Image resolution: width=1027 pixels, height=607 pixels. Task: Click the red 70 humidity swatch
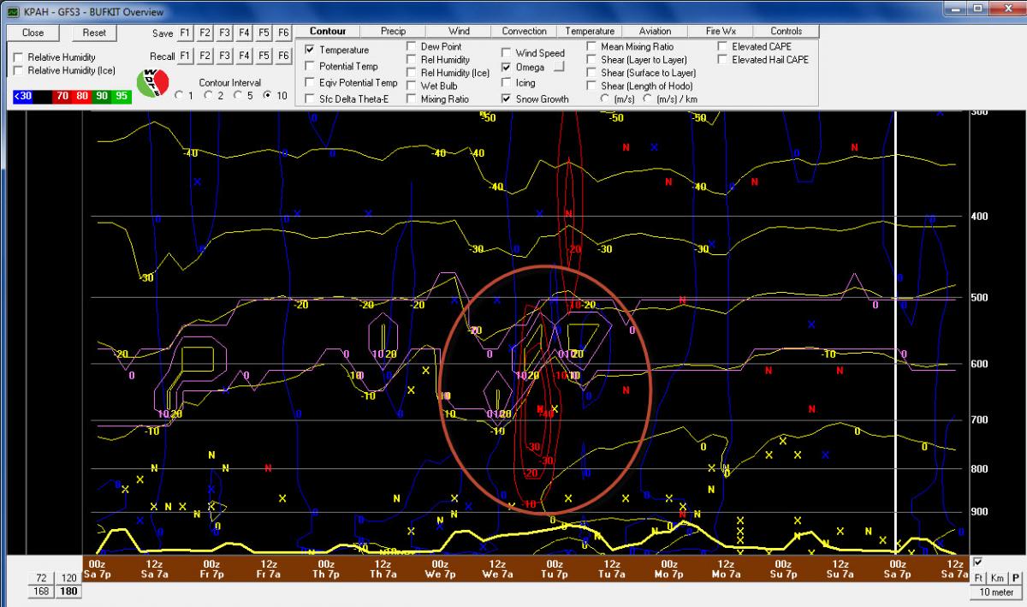pos(62,96)
